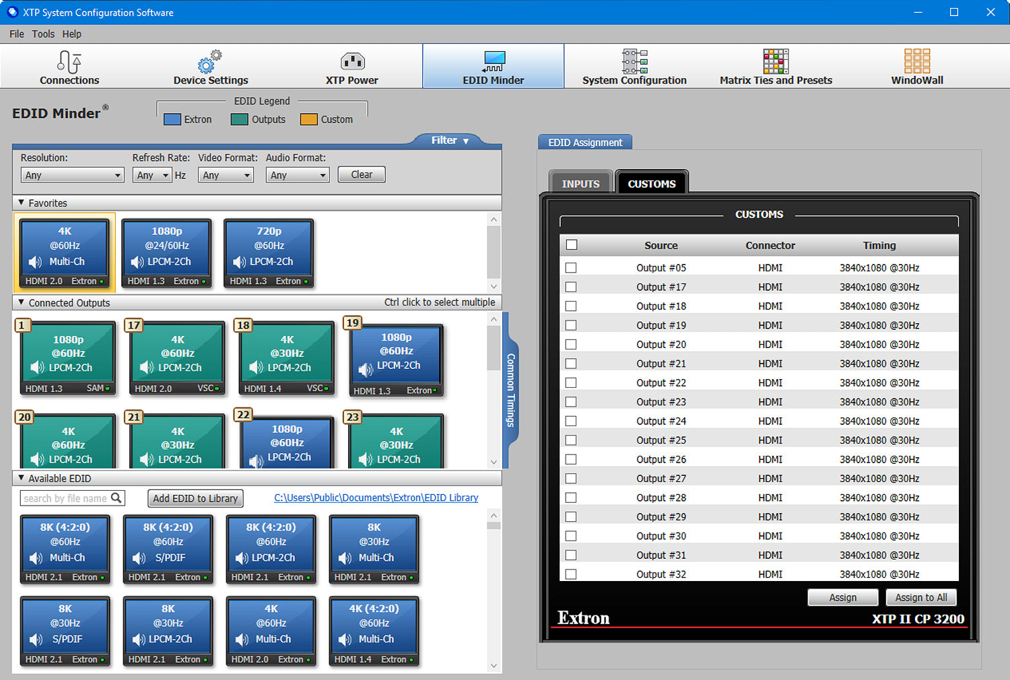Select connected output 20 tile

[x=67, y=442]
